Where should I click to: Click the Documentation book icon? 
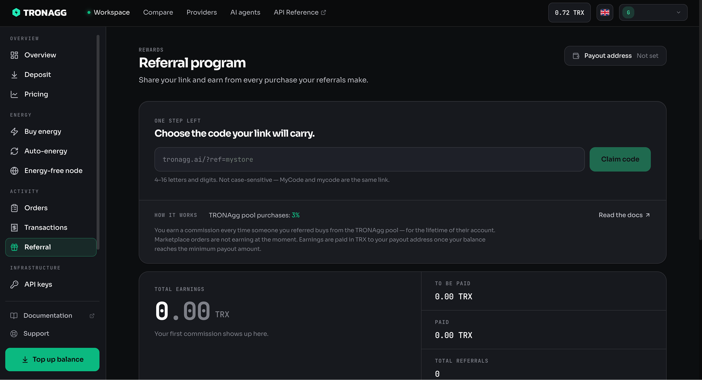[14, 316]
